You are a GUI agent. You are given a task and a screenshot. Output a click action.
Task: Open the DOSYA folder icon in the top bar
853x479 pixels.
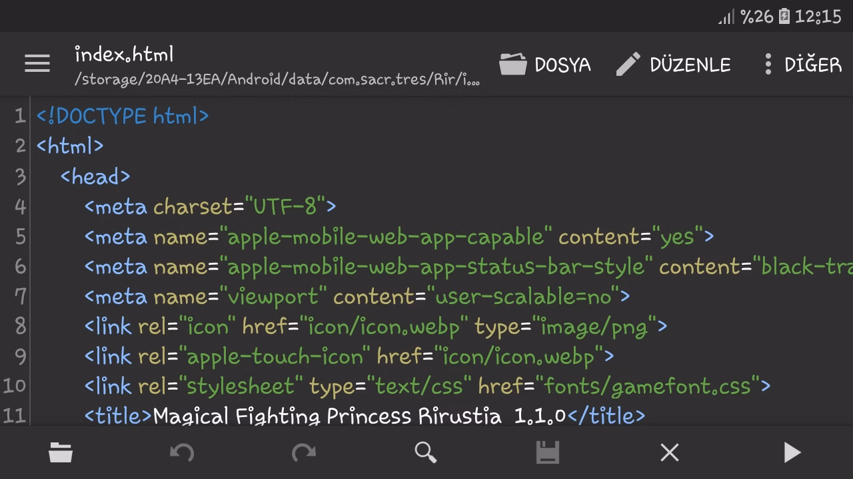coord(512,64)
